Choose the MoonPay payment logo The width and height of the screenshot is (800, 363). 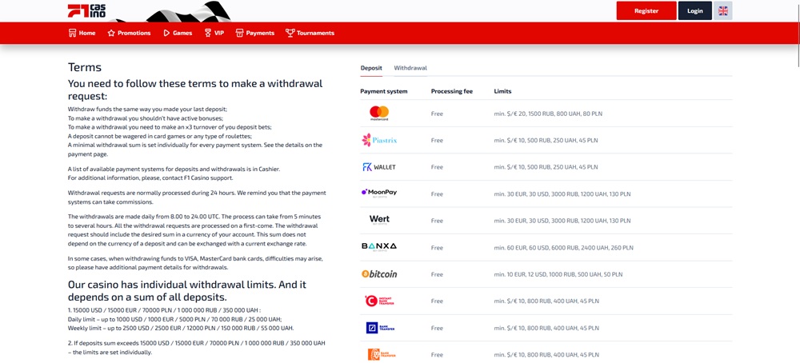point(379,193)
